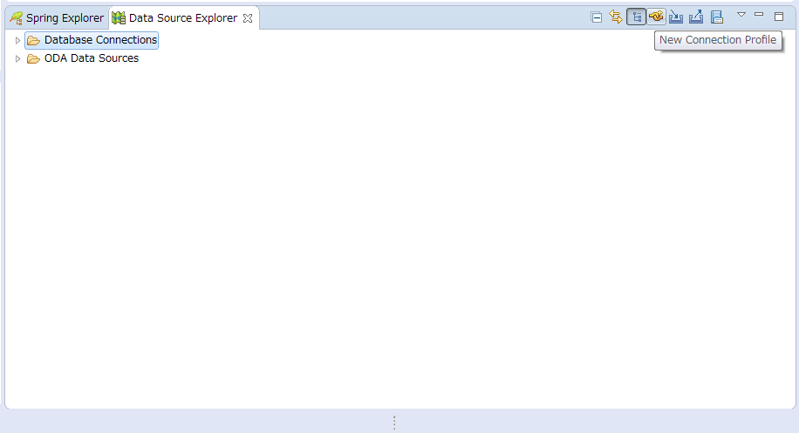Click the New Connection Profile icon
The image size is (799, 433).
coord(656,17)
